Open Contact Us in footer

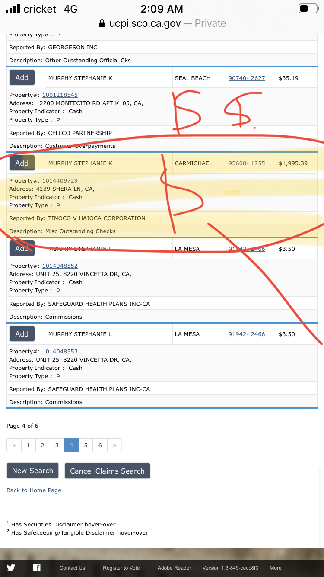[x=72, y=568]
